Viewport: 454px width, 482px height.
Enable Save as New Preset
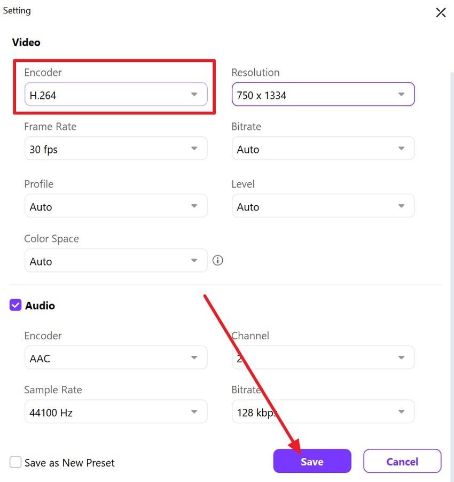point(15,462)
